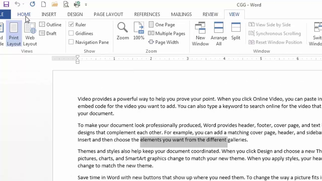Click the Repeat/Redo circular arrow icon
This screenshot has height=181, width=322.
point(32,4)
